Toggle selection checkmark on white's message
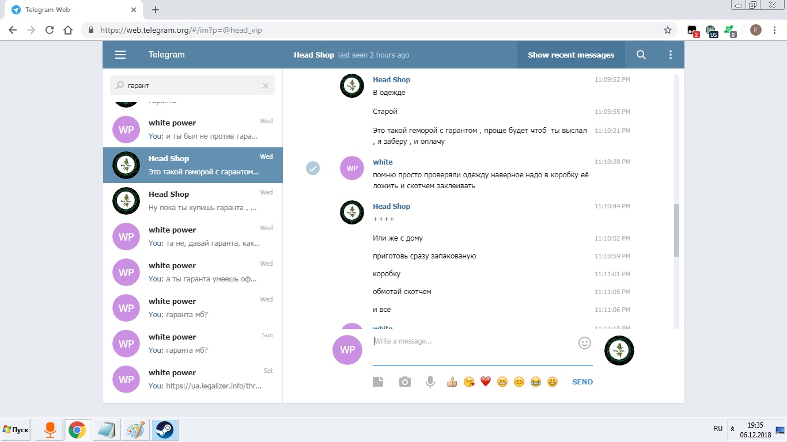The image size is (787, 442). click(x=313, y=168)
